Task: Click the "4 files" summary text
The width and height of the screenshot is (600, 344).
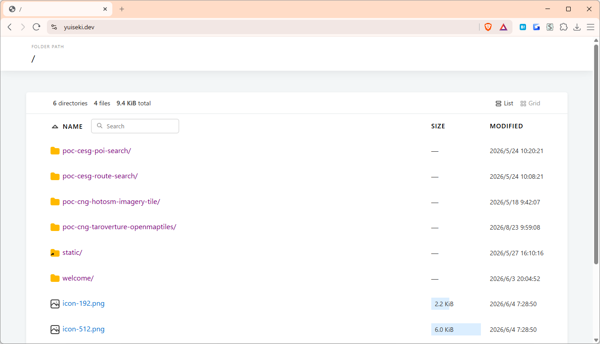Action: pyautogui.click(x=102, y=104)
